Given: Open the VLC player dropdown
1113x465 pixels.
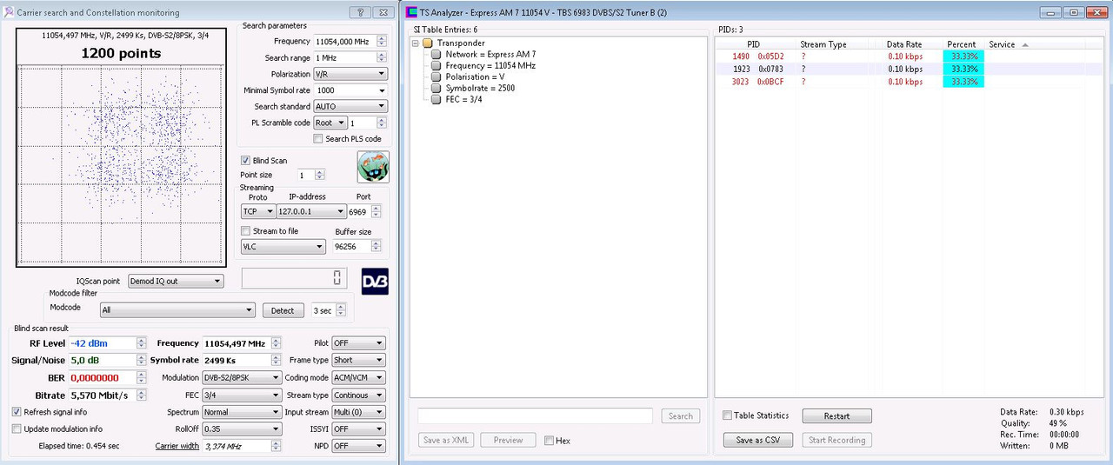Looking at the screenshot, I should pyautogui.click(x=283, y=247).
